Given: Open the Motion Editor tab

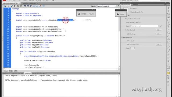Looking at the screenshot, I should point(17,73).
